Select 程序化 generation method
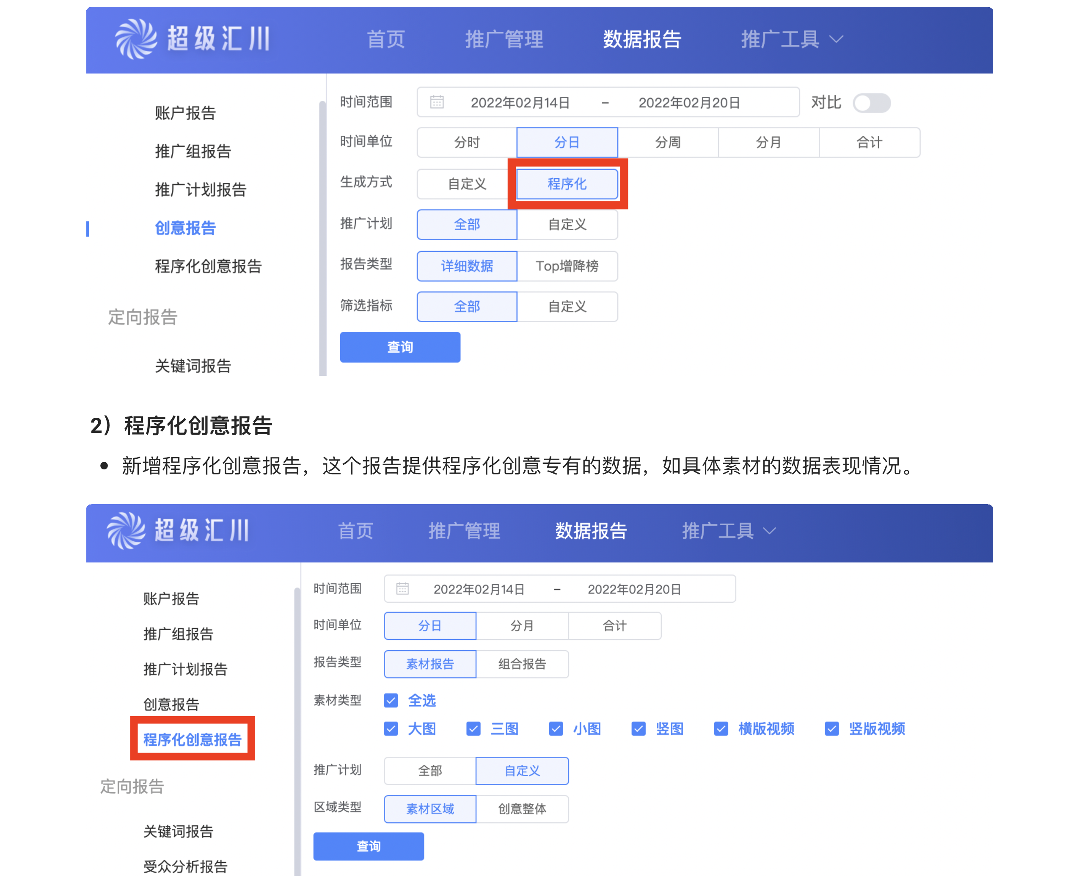 point(567,184)
